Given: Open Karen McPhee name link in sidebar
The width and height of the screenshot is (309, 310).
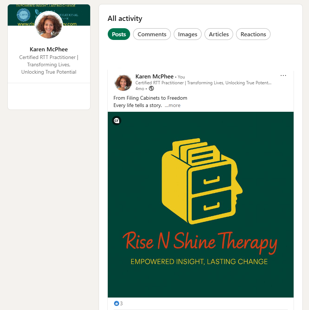Looking at the screenshot, I should coord(49,49).
